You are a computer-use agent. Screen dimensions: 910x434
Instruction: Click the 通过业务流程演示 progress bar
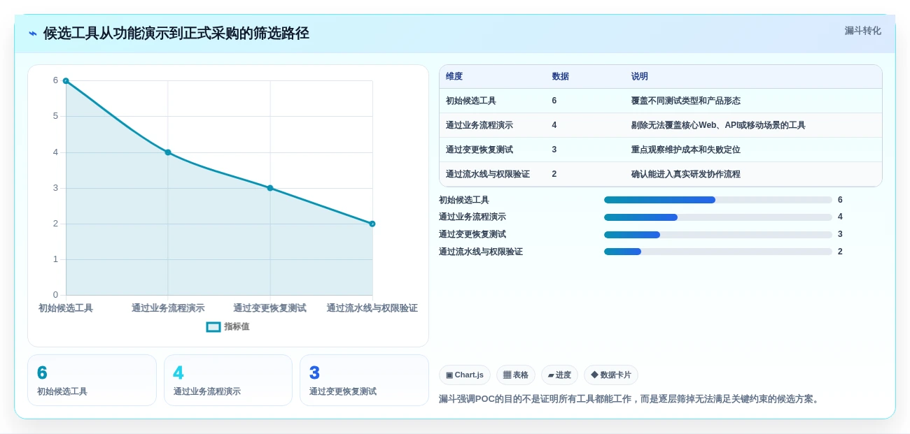tap(718, 217)
